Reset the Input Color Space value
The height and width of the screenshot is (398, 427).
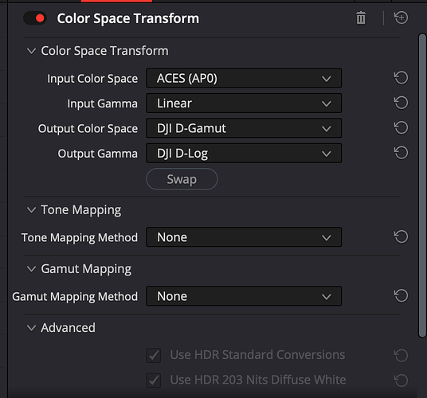[x=402, y=78]
